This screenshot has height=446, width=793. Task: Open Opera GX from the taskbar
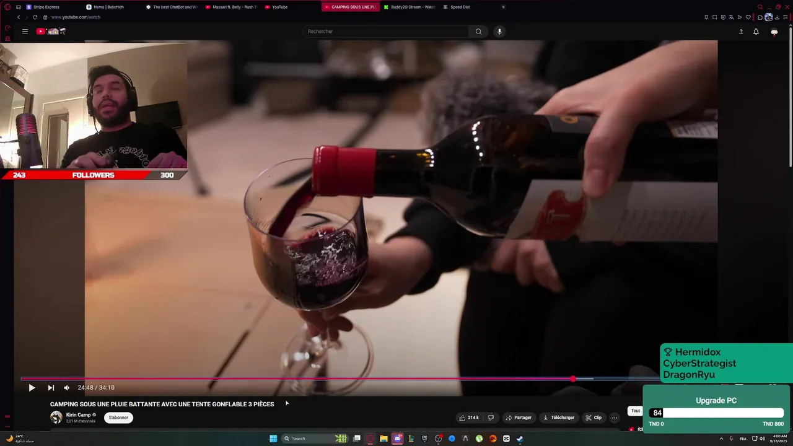(370, 439)
